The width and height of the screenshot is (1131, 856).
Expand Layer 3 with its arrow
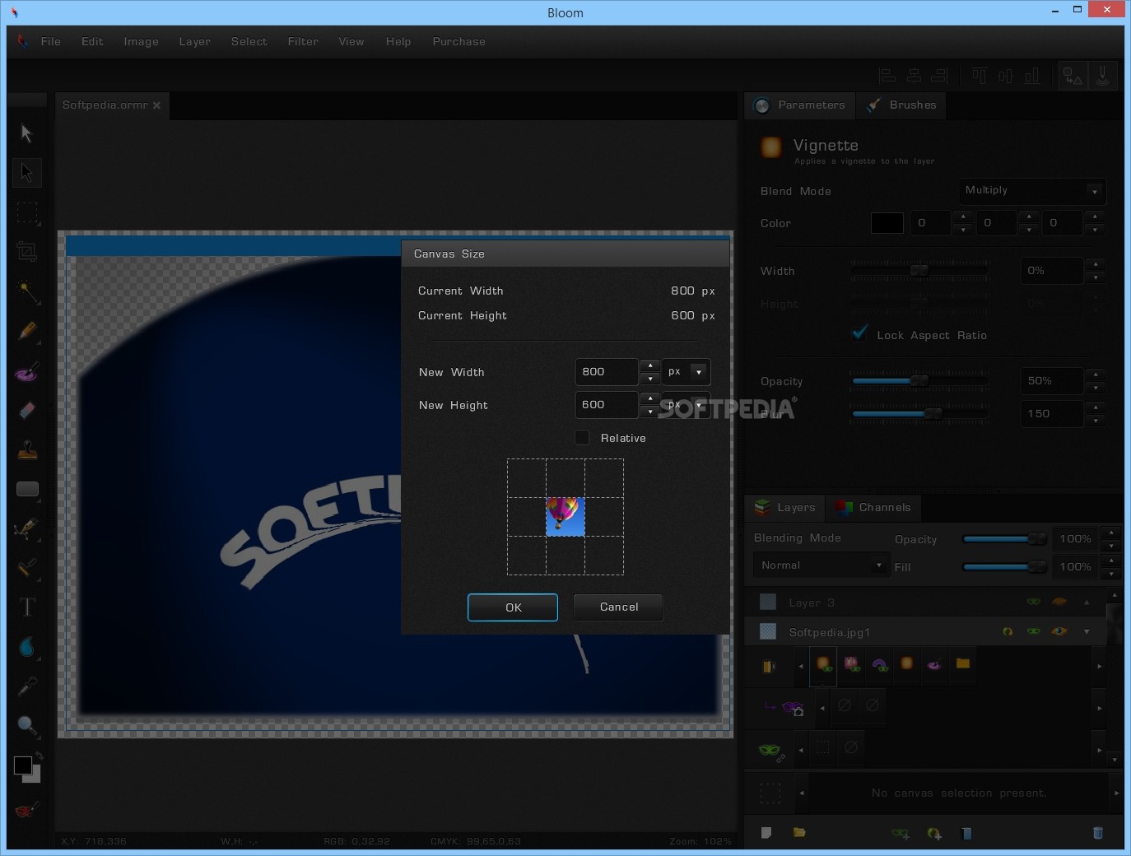tap(1087, 602)
